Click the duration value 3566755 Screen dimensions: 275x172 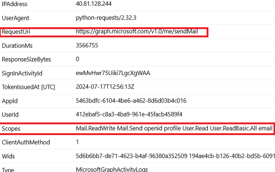(87, 45)
